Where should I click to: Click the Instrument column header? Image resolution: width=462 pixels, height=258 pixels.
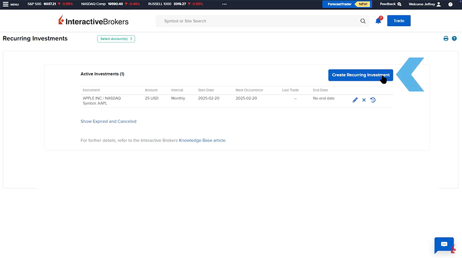tap(91, 90)
